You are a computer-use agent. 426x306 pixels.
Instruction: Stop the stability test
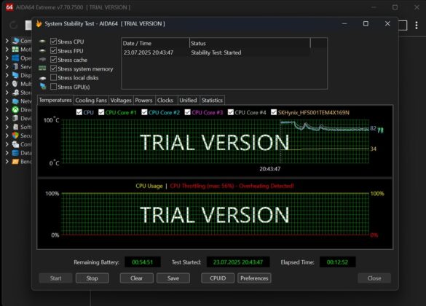[92, 278]
